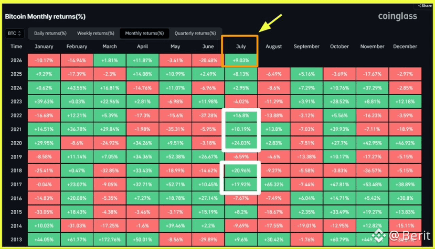435x249 pixels.
Task: Select the Monthly returns(%) tab
Action: coord(144,33)
